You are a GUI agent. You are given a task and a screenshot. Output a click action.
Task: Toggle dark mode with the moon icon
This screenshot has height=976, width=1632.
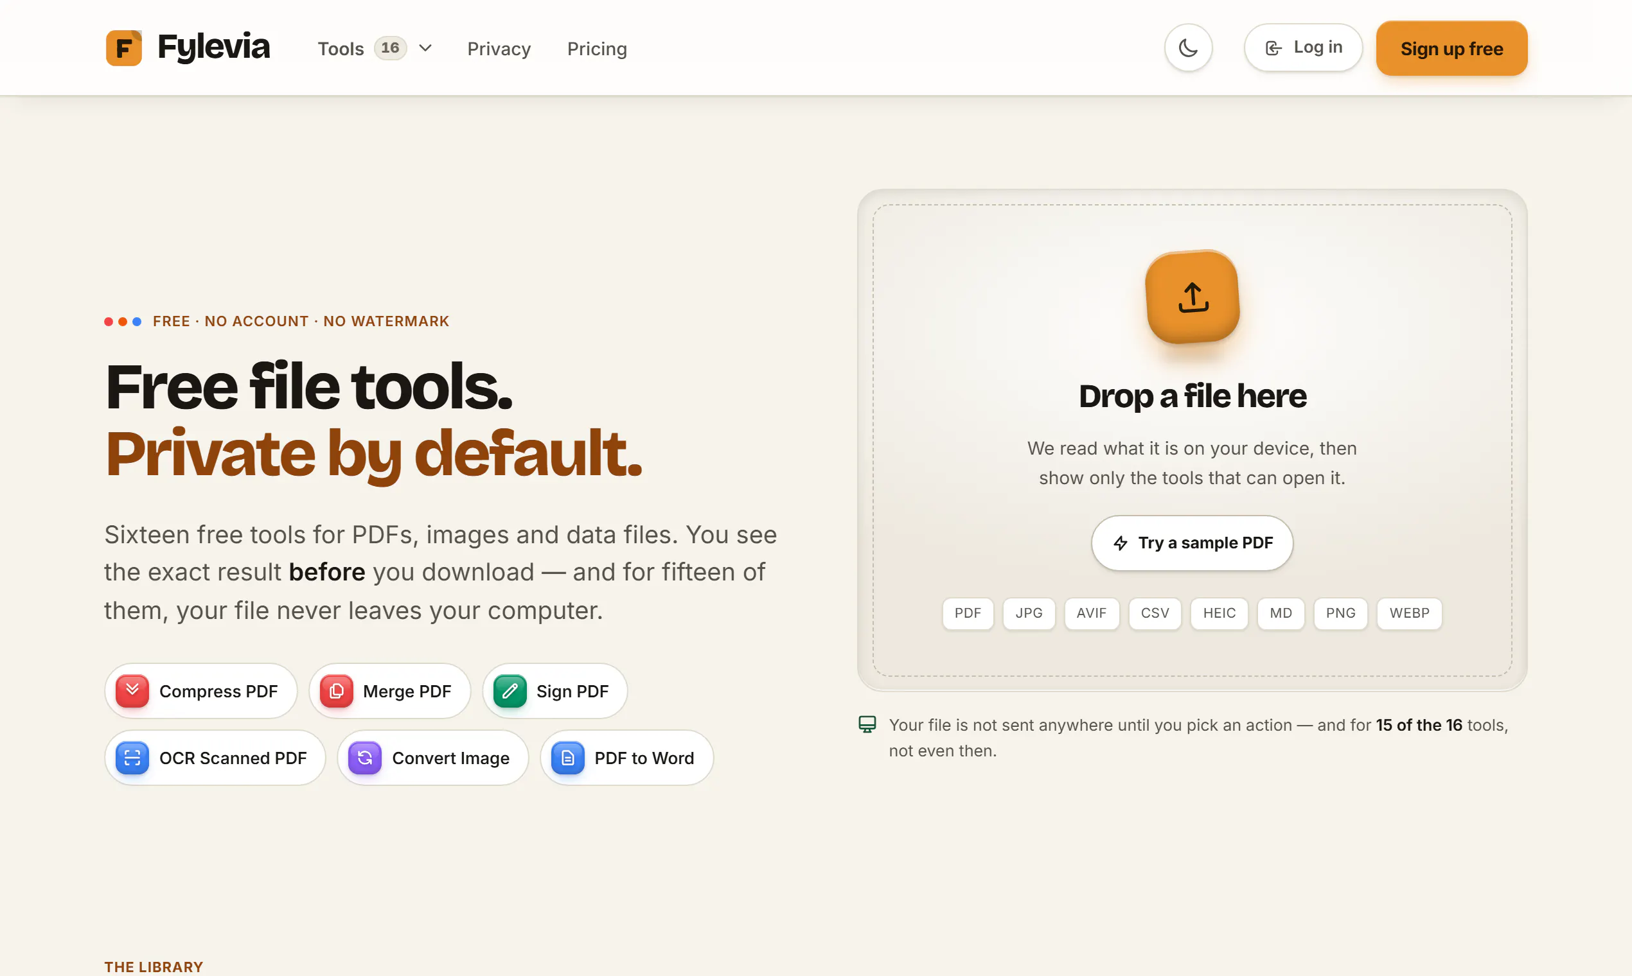(1188, 48)
